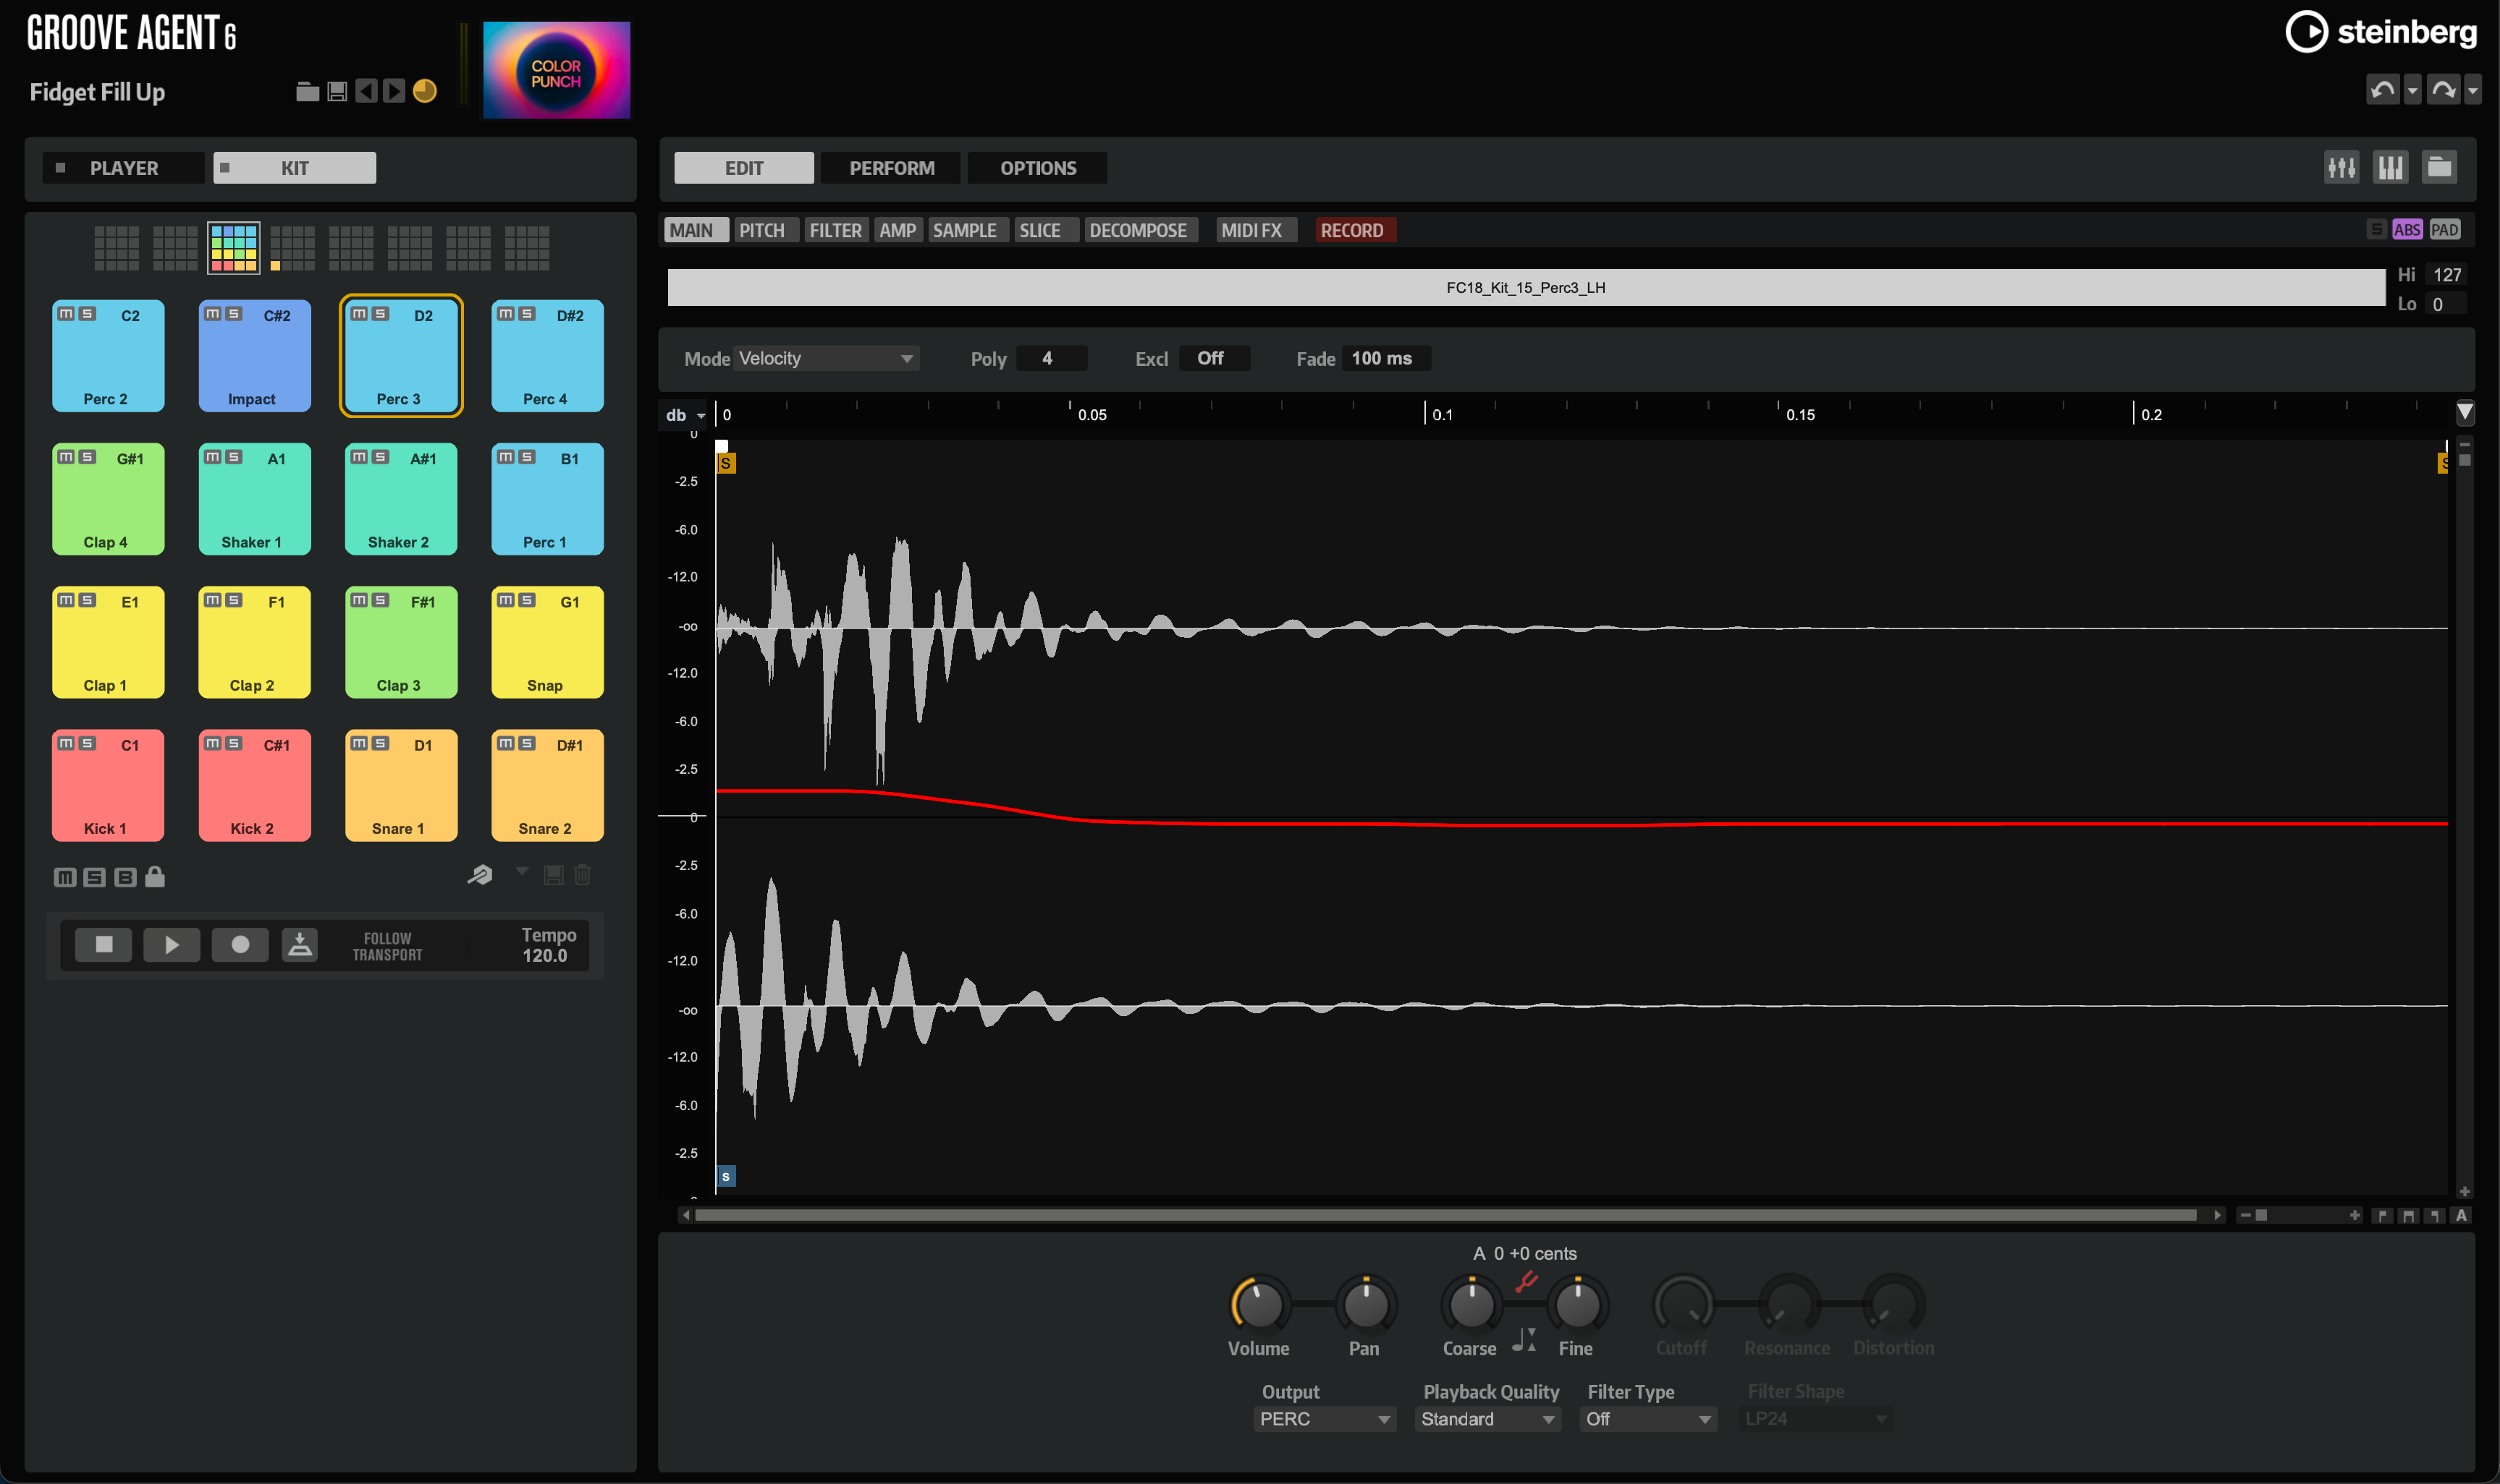Viewport: 2500px width, 1484px height.
Task: Toggle the PAD button
Action: [2444, 230]
